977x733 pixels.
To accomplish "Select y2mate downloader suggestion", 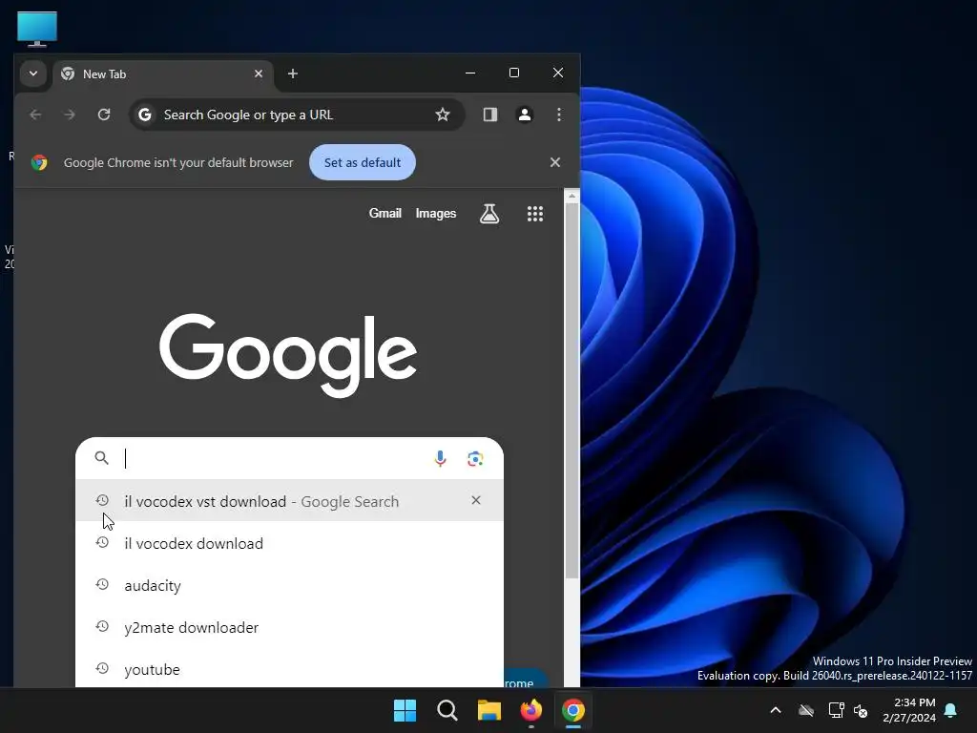I will point(289,627).
